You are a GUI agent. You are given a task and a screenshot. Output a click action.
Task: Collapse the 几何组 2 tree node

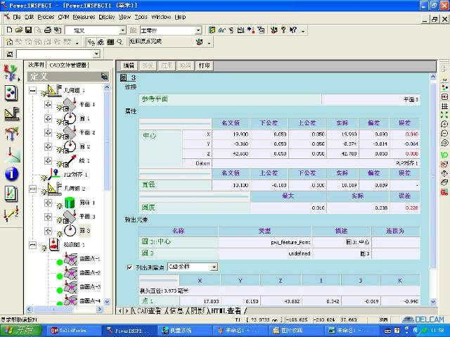click(x=33, y=189)
